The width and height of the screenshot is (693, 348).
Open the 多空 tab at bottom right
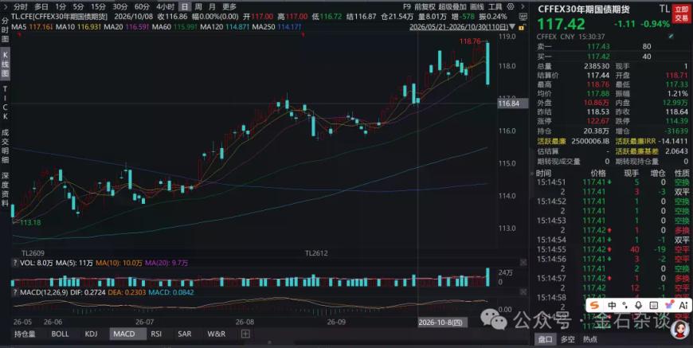pos(568,339)
